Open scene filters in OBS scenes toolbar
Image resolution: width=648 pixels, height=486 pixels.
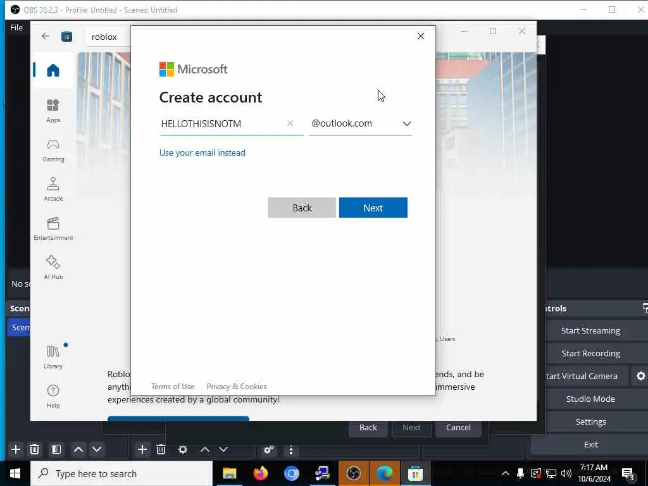click(x=56, y=449)
